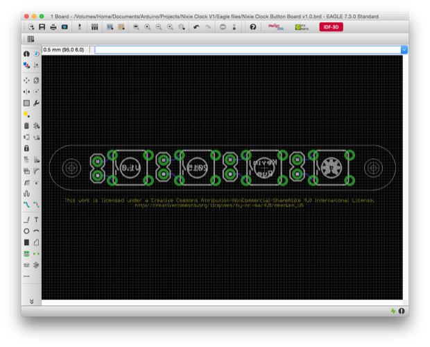Select the Hole tool
This screenshot has height=347, width=430.
tap(26, 265)
